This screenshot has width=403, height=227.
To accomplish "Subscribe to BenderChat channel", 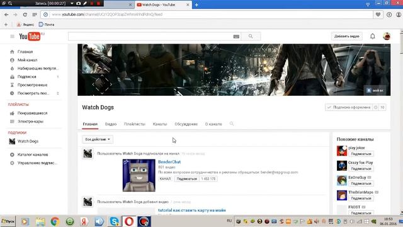I will pyautogui.click(x=187, y=179).
